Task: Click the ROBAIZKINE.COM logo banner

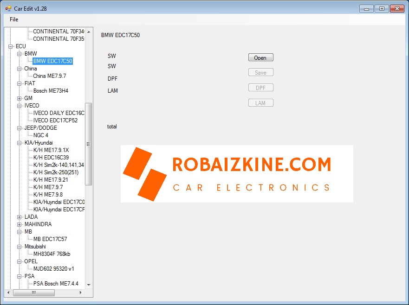Action: pos(237,174)
